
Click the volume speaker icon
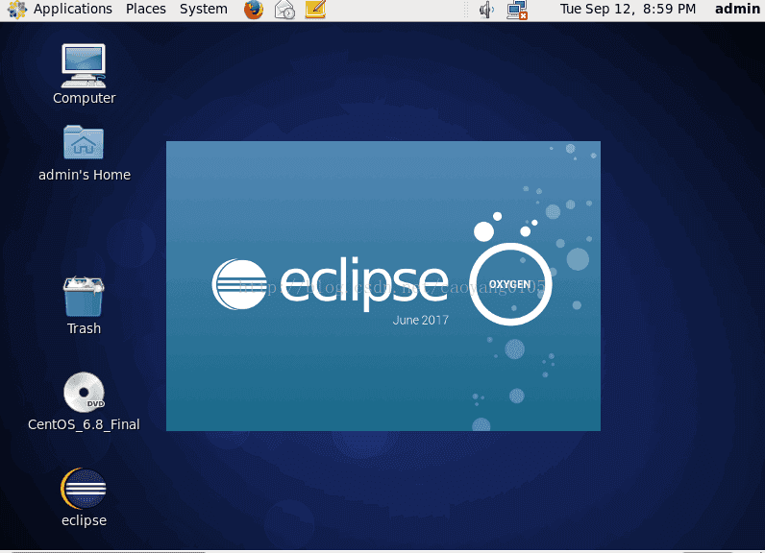coord(486,10)
